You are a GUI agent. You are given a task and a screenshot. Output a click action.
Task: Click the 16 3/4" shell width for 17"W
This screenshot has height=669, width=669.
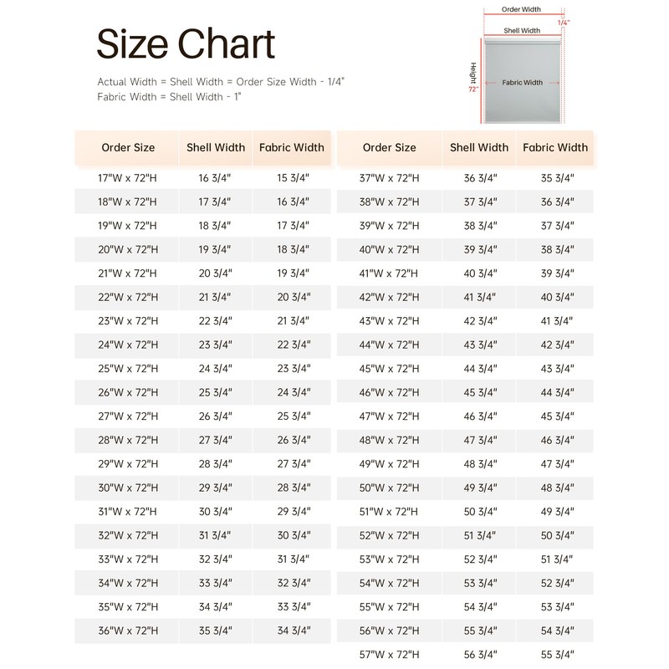pos(215,178)
